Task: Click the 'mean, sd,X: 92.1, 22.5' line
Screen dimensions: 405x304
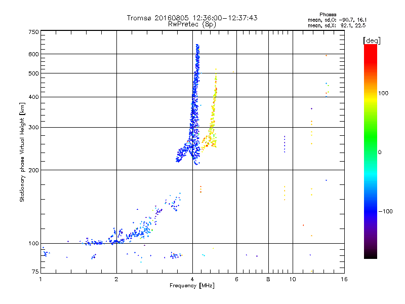Action: (x=337, y=25)
